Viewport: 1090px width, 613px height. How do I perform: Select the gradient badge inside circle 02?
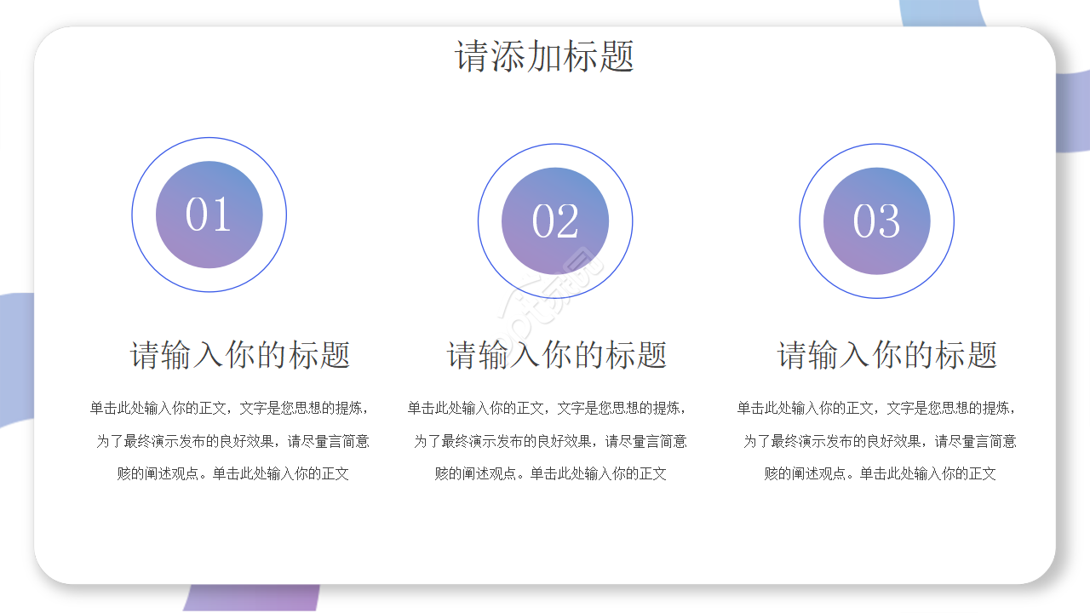[556, 221]
